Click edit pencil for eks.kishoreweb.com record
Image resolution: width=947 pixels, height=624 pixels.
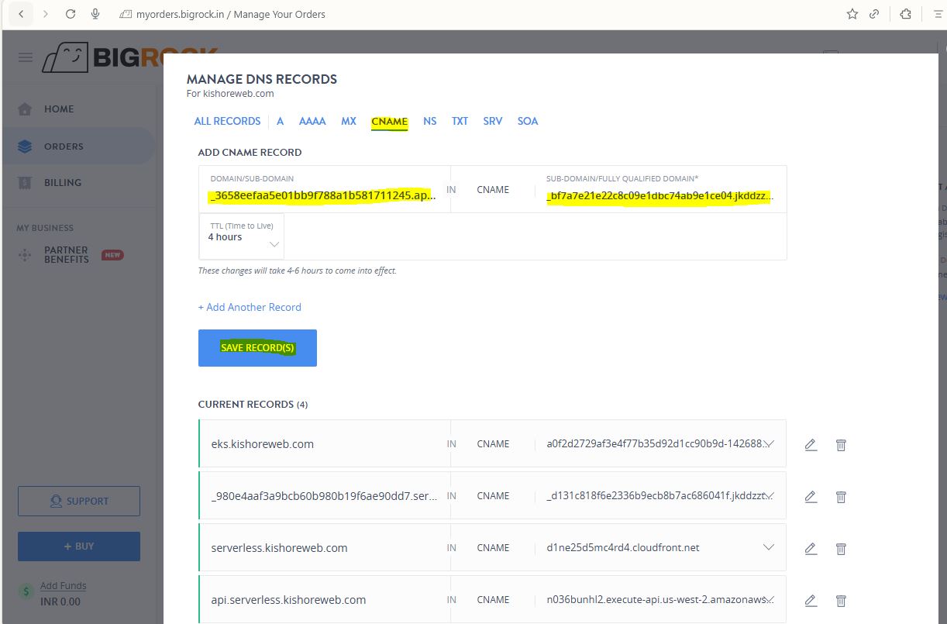pos(811,445)
